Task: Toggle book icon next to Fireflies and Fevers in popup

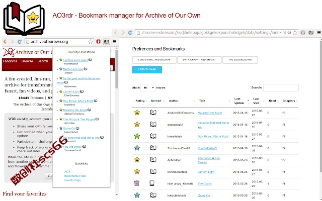Action: click(90, 60)
